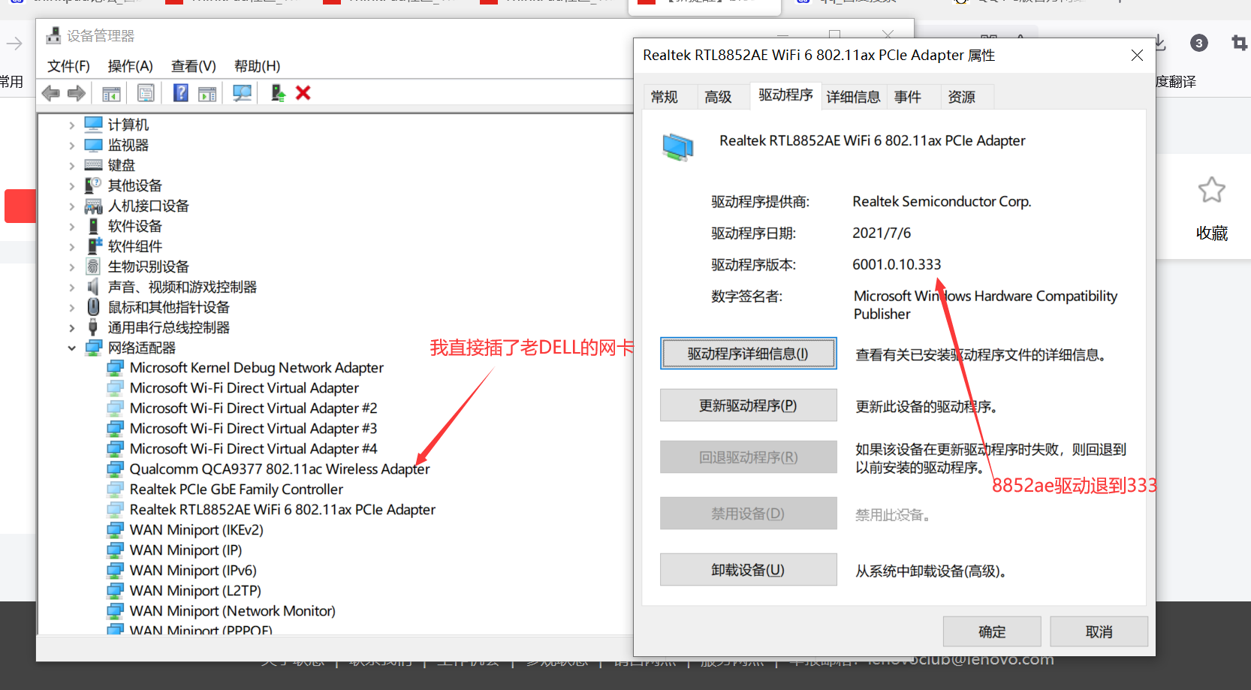Expand the 软件设备 category

pos(72,226)
